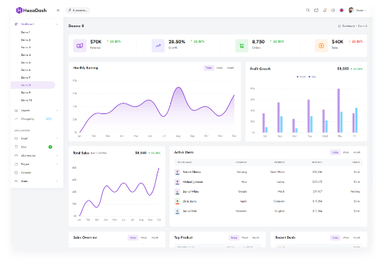Image resolution: width=383 pixels, height=265 pixels.
Task: Click the HexaDash logo
Action: 31,10
